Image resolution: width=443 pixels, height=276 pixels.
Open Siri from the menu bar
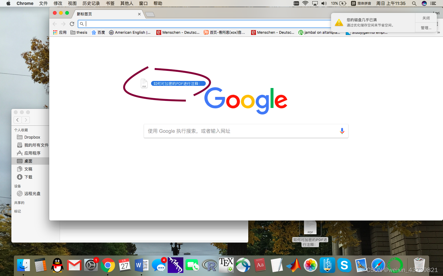pos(424,3)
